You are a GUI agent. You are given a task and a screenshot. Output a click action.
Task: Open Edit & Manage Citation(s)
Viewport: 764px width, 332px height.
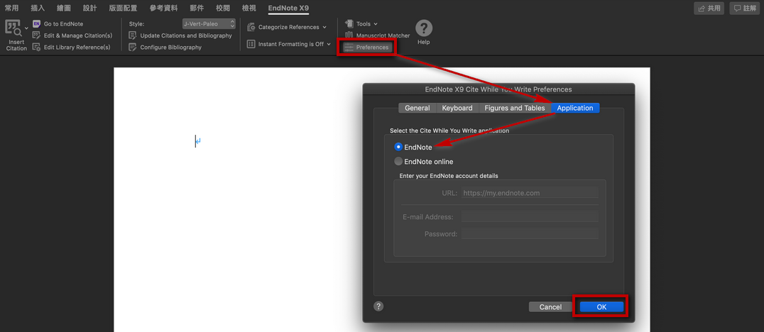click(x=78, y=35)
